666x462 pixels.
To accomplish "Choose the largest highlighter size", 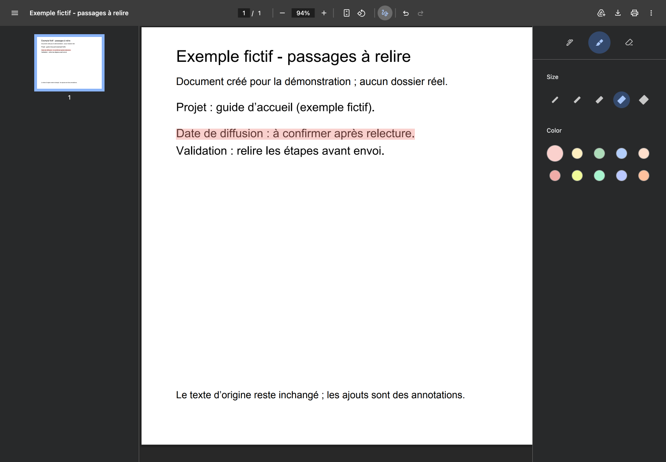I will 644,100.
